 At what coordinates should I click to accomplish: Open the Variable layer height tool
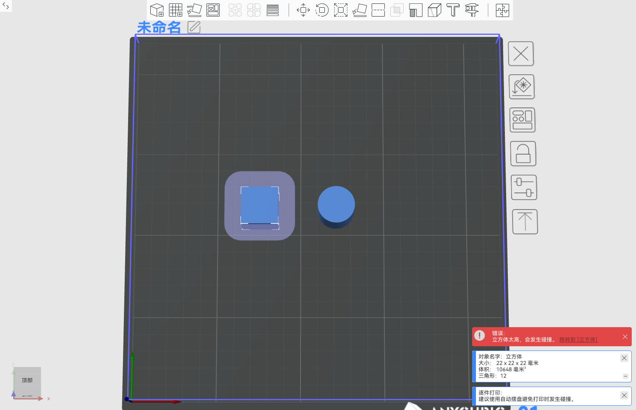[x=272, y=10]
